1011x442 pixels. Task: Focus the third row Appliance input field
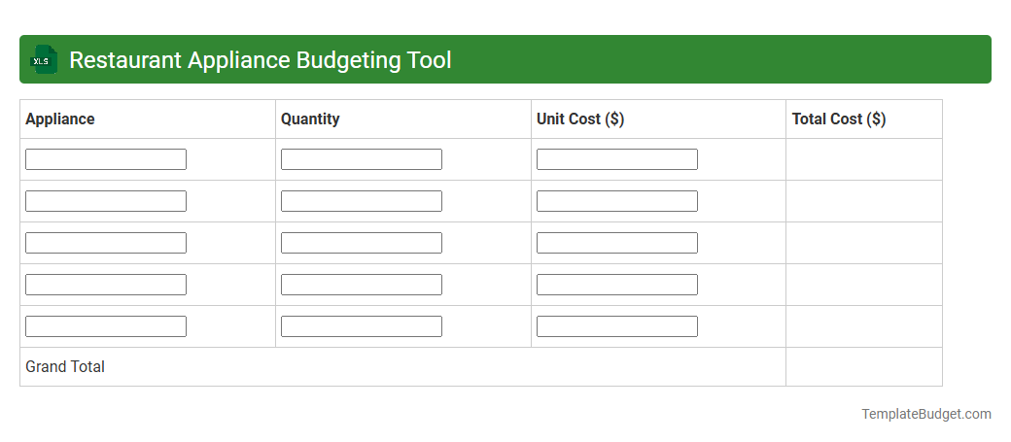coord(106,243)
